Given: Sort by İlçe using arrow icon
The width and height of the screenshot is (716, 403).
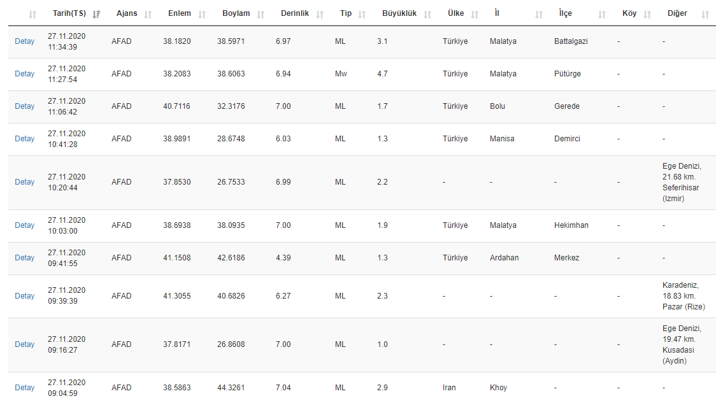Looking at the screenshot, I should (x=602, y=15).
